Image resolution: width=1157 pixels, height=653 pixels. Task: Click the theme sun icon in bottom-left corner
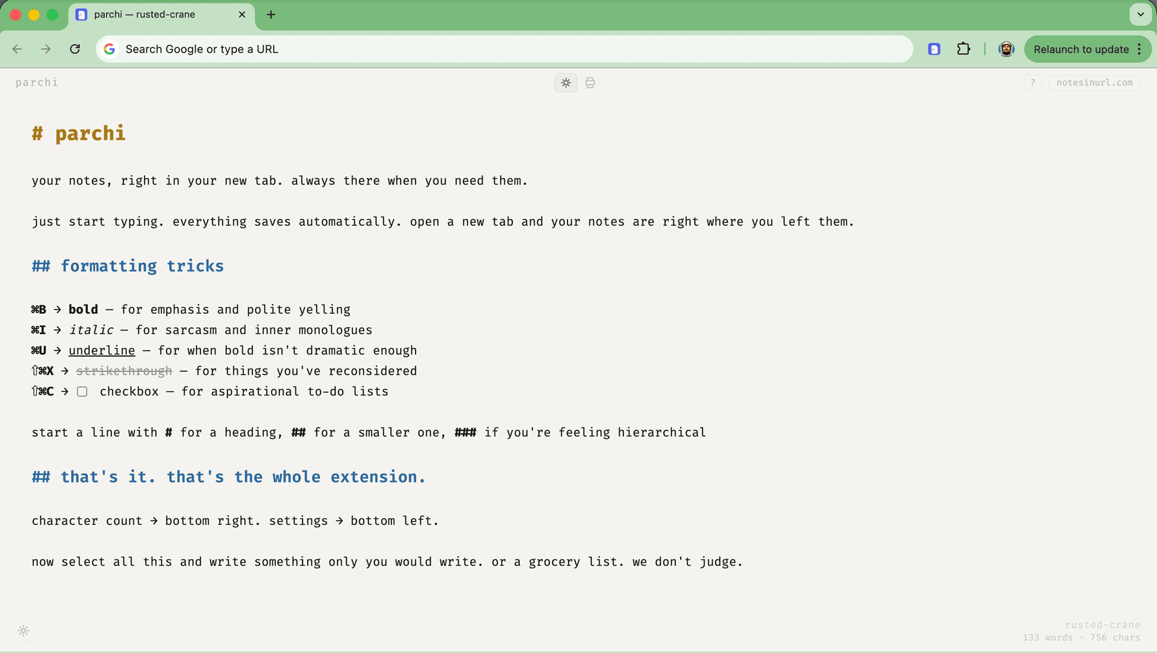click(x=24, y=630)
